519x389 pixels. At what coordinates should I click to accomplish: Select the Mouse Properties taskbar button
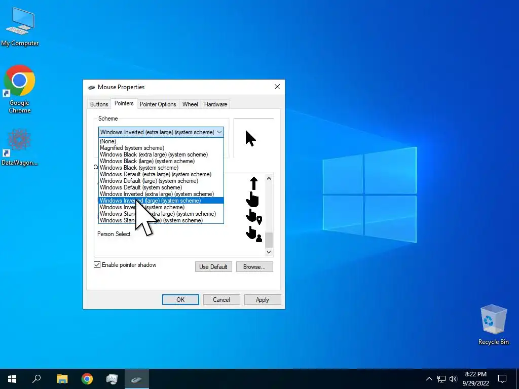137,379
